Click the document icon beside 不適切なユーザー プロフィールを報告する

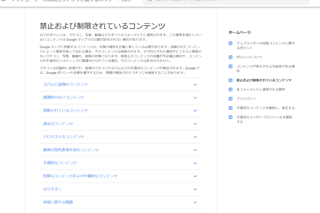[230, 117]
